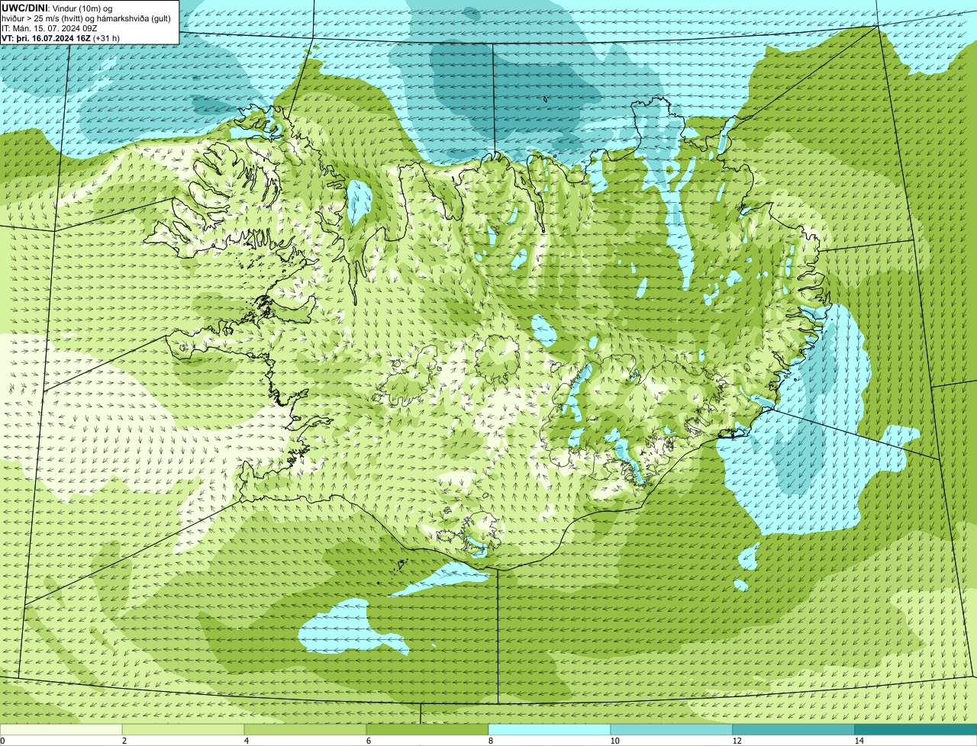Click the 10–12 m/s teal legend segment
The image size is (977, 746).
click(x=672, y=729)
